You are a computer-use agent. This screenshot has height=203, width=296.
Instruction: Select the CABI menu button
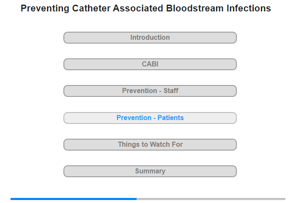coord(150,64)
